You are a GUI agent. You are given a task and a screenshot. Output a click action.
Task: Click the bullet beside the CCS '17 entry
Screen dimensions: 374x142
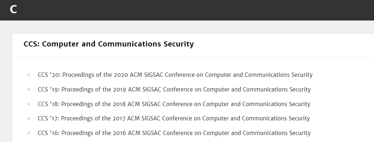click(29, 118)
